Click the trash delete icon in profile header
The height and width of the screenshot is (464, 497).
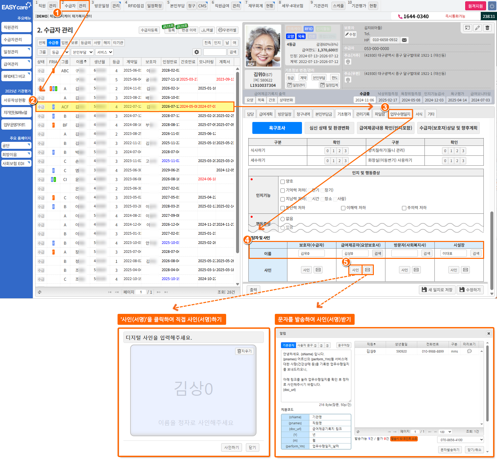(487, 28)
